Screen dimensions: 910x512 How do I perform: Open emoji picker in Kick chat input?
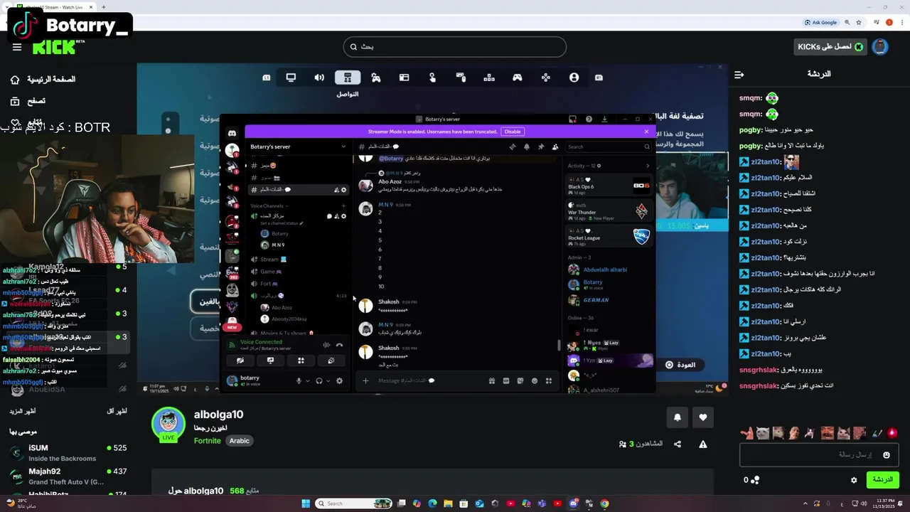point(887,455)
